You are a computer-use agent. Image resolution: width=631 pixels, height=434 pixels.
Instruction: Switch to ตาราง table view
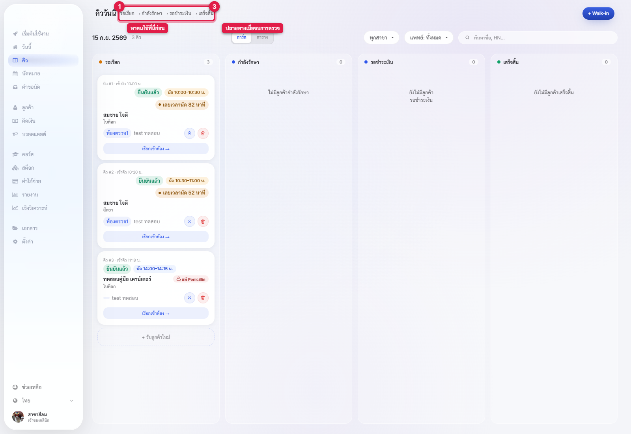[262, 37]
